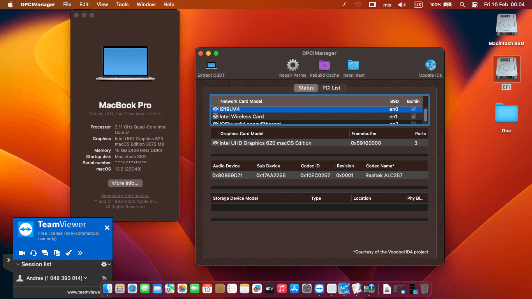
Task: Open TeamViewer gear settings dropdown
Action: (x=106, y=264)
